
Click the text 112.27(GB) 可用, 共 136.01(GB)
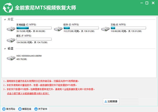point(79,31)
